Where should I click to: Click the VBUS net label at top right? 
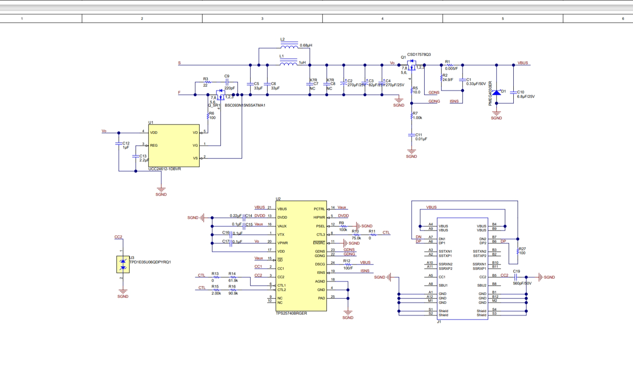click(x=523, y=63)
